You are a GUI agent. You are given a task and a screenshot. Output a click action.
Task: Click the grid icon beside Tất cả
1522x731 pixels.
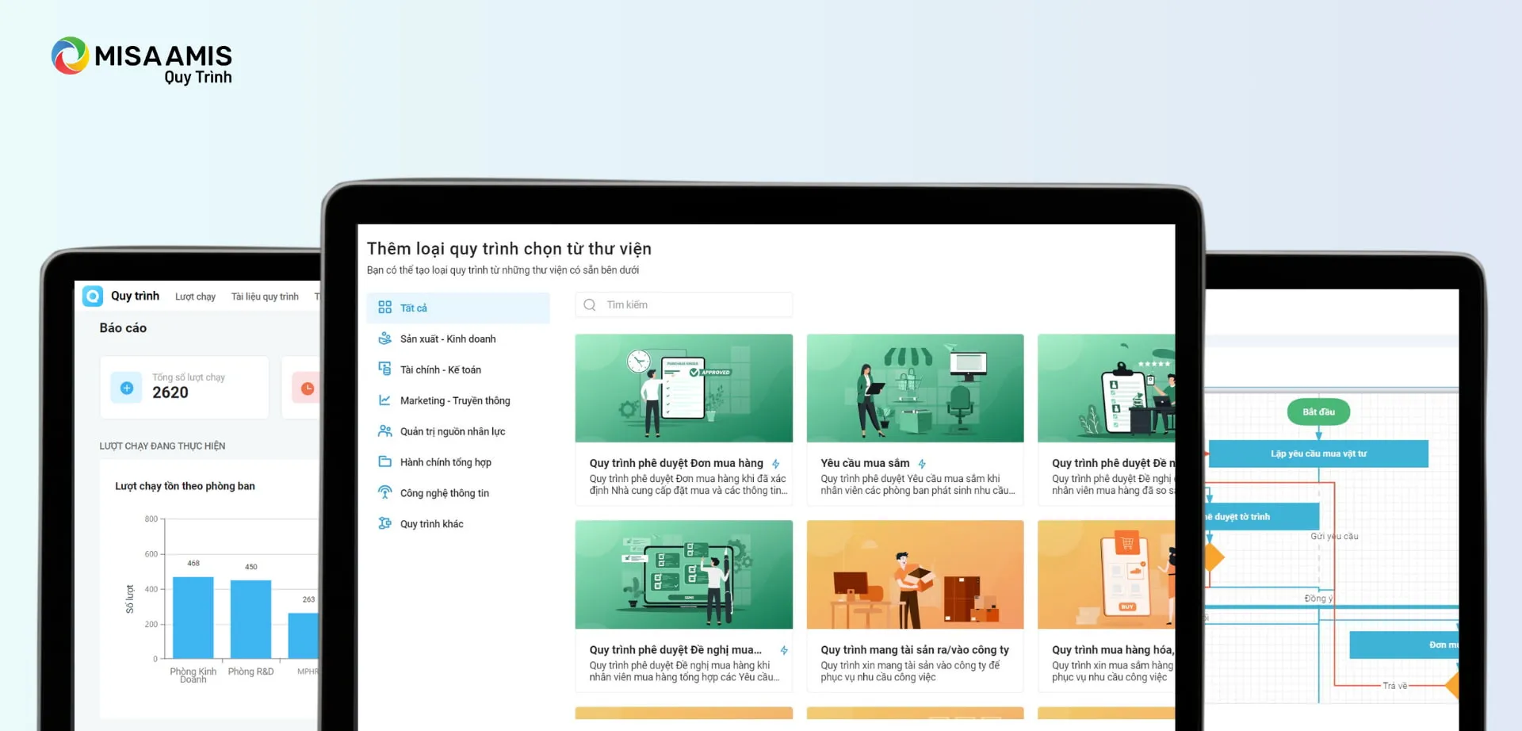384,308
